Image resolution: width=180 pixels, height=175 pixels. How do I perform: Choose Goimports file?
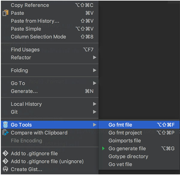click(x=124, y=141)
